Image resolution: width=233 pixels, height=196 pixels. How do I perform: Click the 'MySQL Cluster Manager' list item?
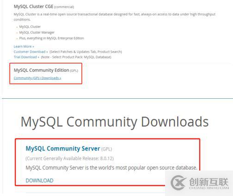37,32
